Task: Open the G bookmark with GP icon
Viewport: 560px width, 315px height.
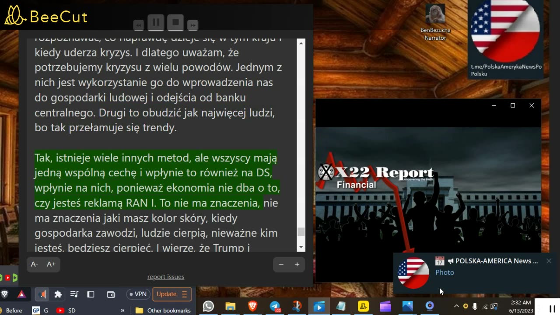Action: coord(40,310)
